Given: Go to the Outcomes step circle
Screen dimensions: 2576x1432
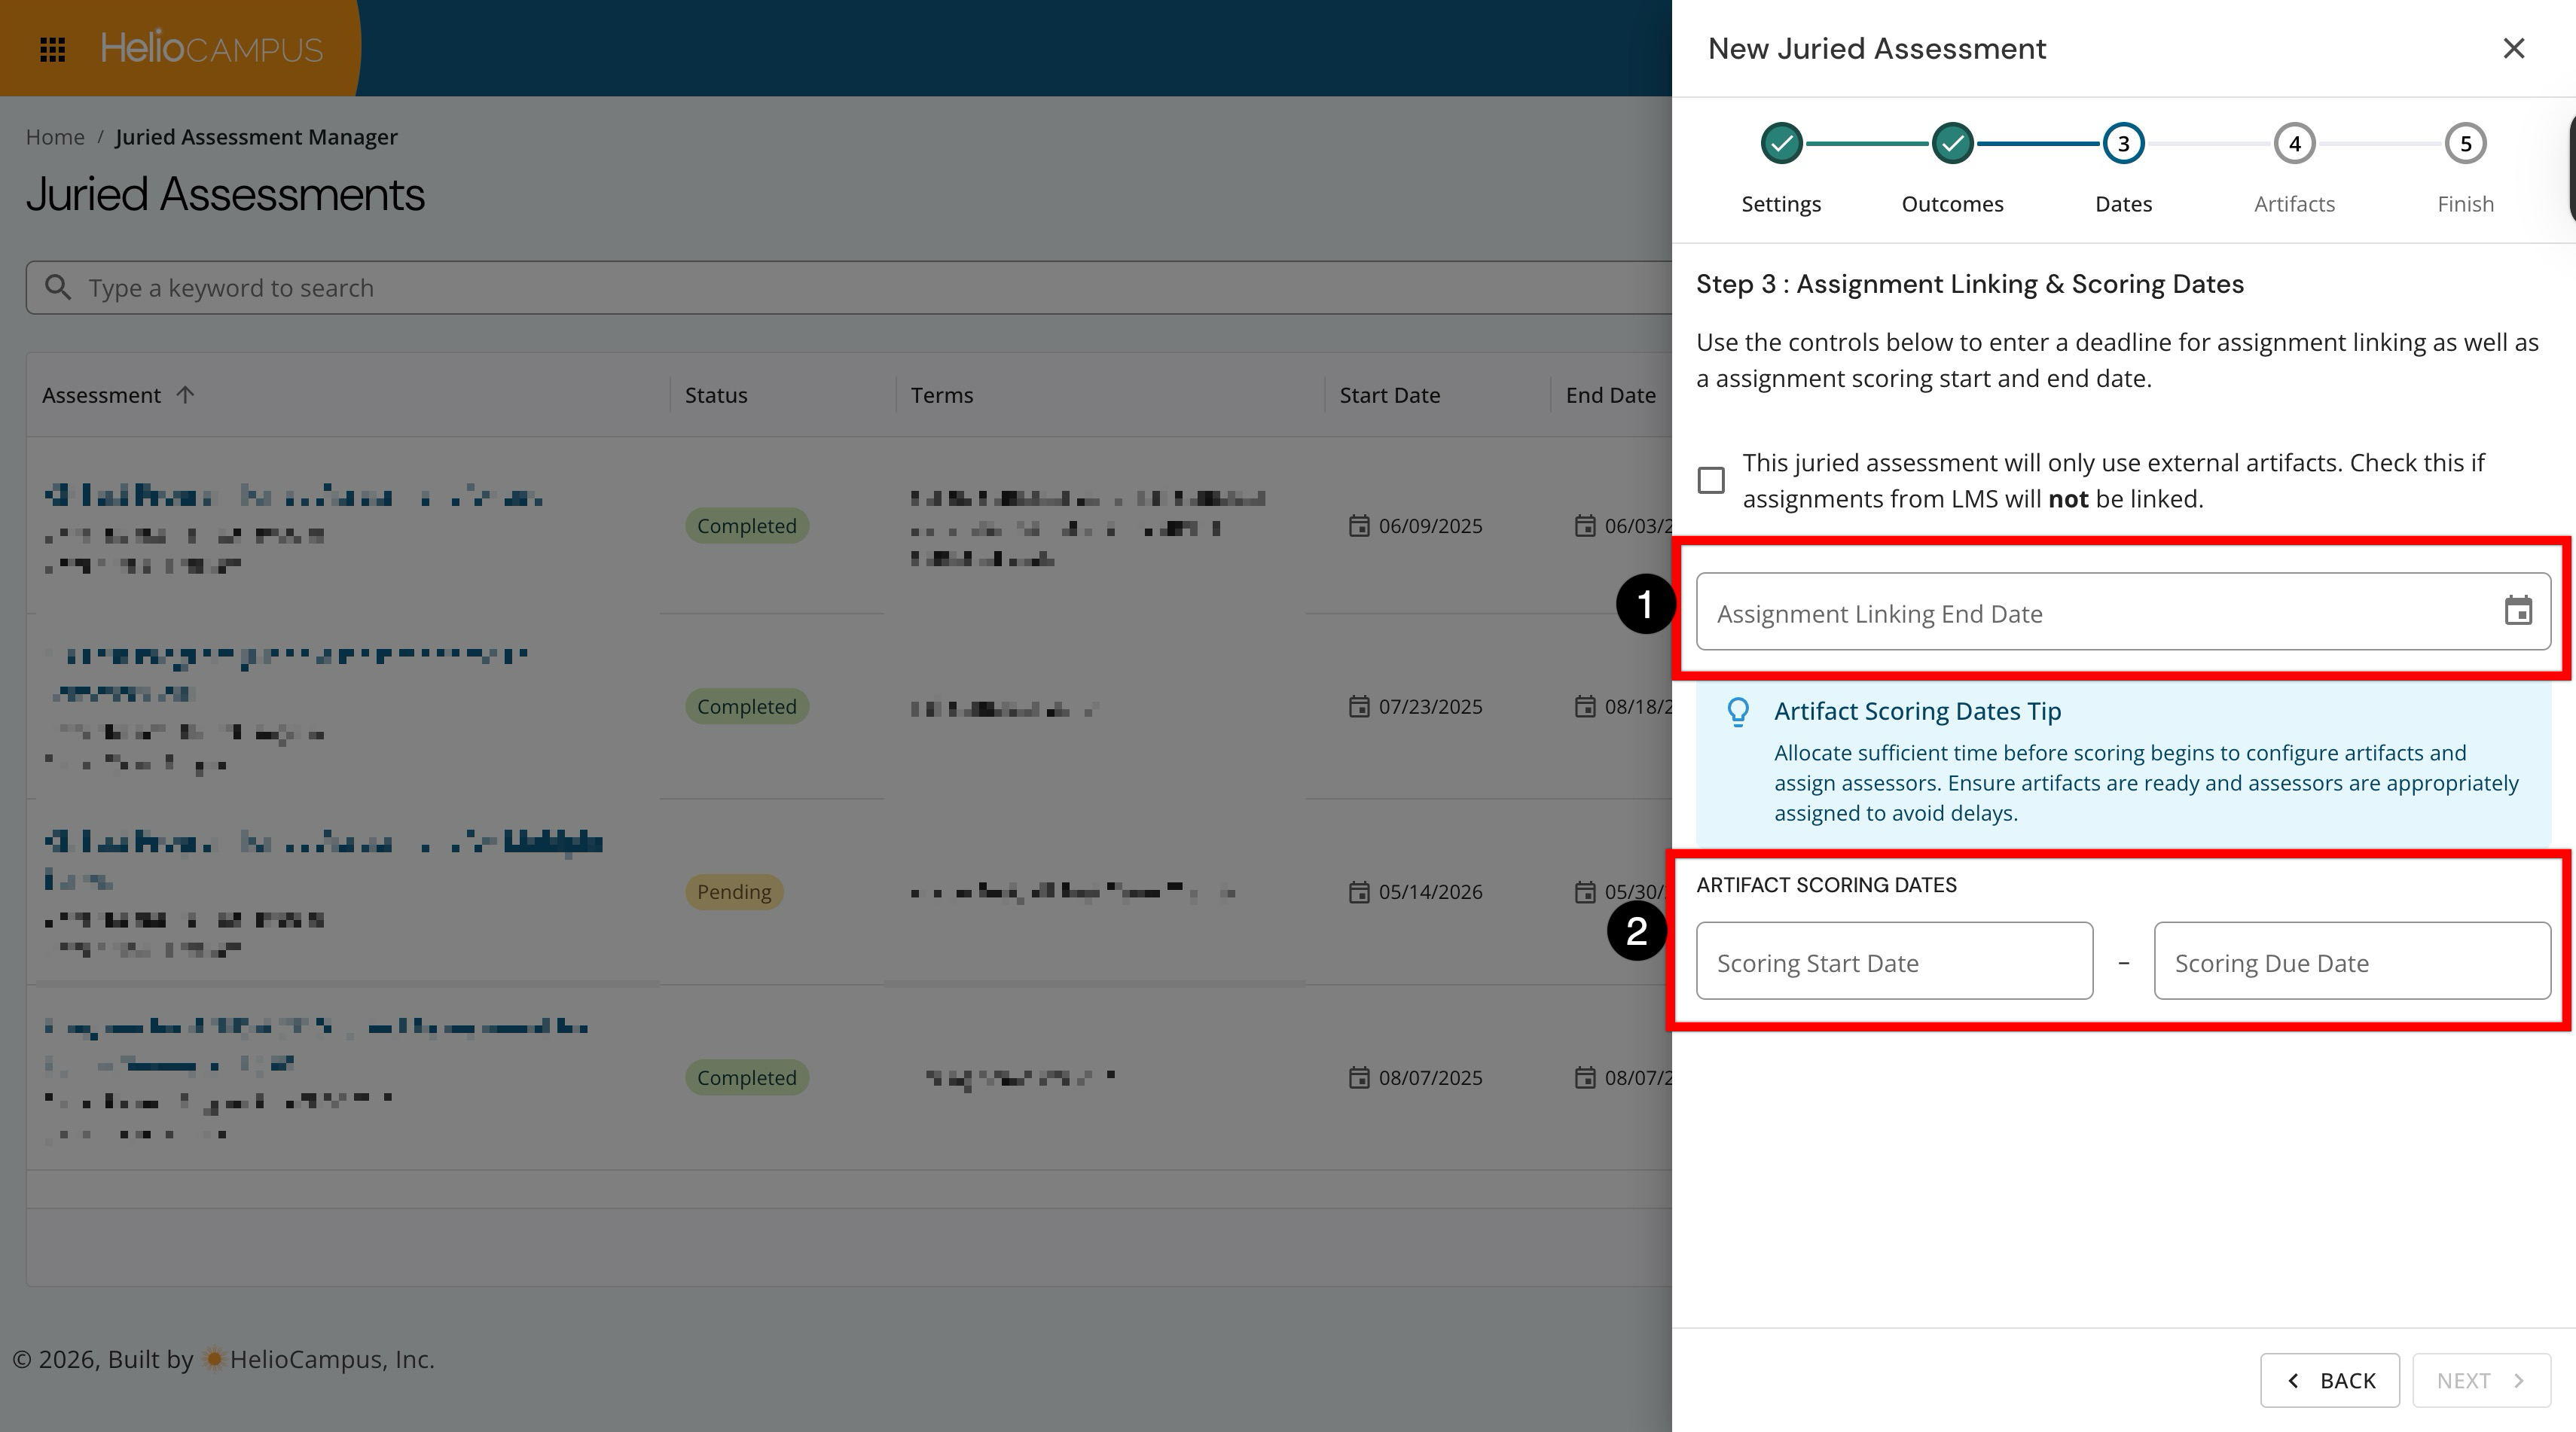Looking at the screenshot, I should 1952,143.
